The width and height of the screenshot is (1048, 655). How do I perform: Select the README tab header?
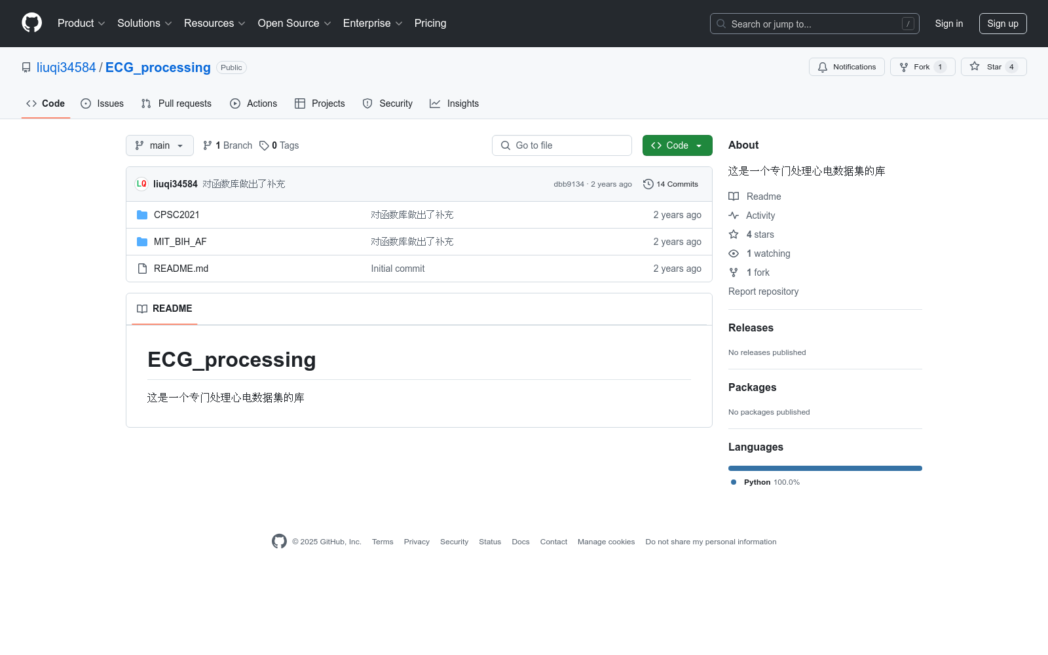(x=164, y=309)
